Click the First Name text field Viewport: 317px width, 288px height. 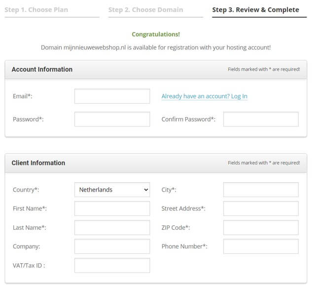[112, 208]
